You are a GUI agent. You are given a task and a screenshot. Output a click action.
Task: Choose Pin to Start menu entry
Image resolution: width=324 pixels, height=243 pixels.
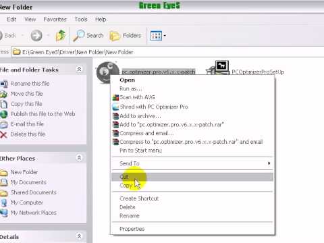(x=192, y=151)
